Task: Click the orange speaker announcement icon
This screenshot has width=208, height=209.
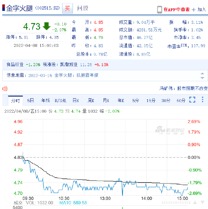Action: (5, 89)
